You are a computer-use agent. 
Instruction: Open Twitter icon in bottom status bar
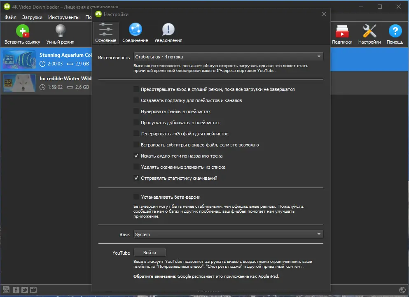(x=25, y=290)
